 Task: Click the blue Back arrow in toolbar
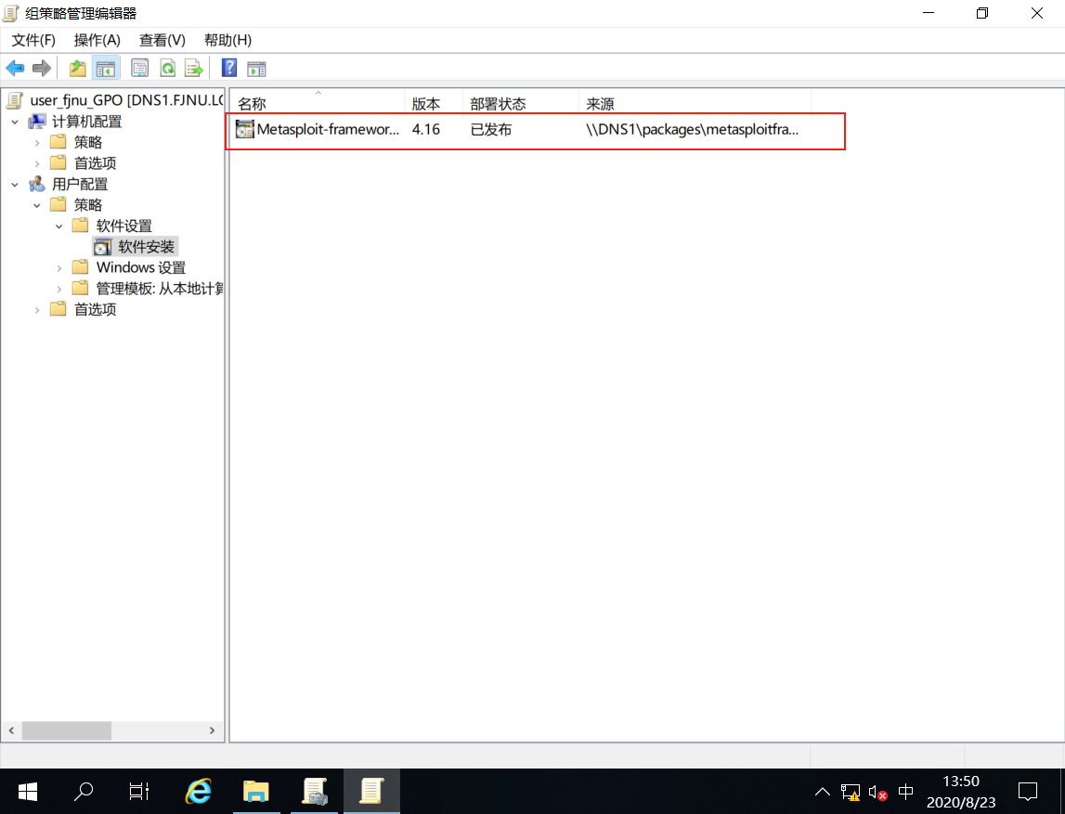coord(15,68)
